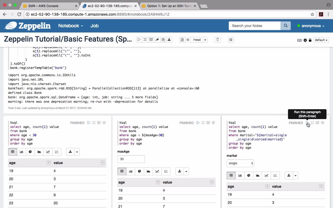Screen dimensions: 333x208
Task: Click the notes search magnifier button
Action: coord(285,26)
